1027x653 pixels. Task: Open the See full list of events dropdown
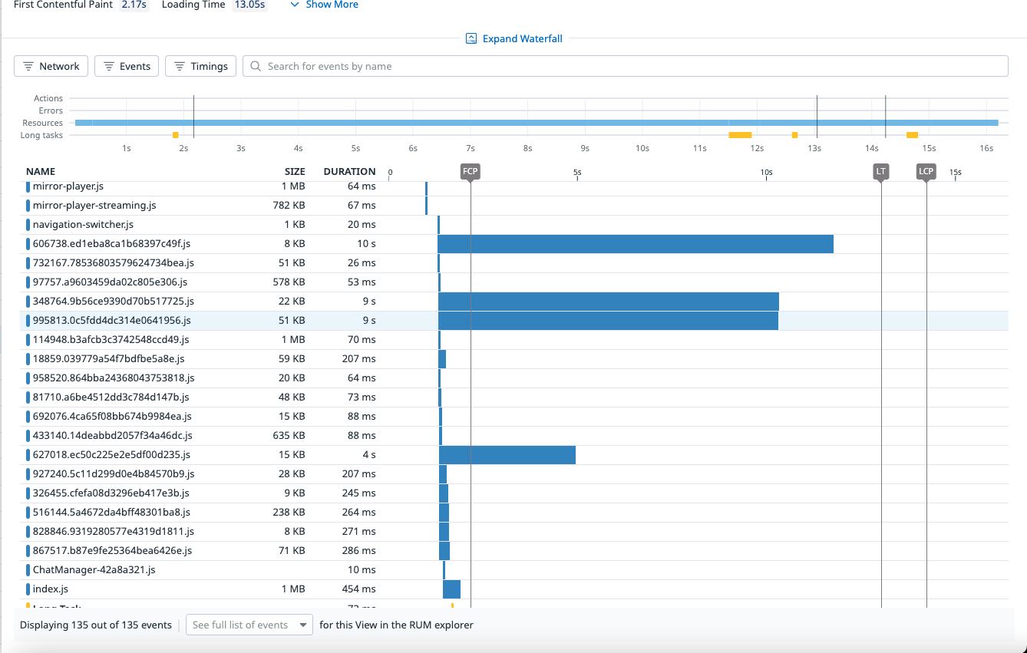point(249,625)
